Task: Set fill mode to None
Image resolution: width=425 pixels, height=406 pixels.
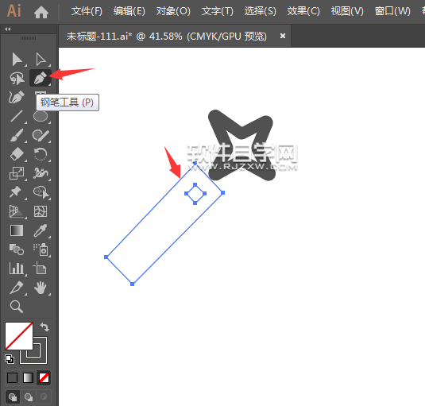Action: tap(44, 377)
